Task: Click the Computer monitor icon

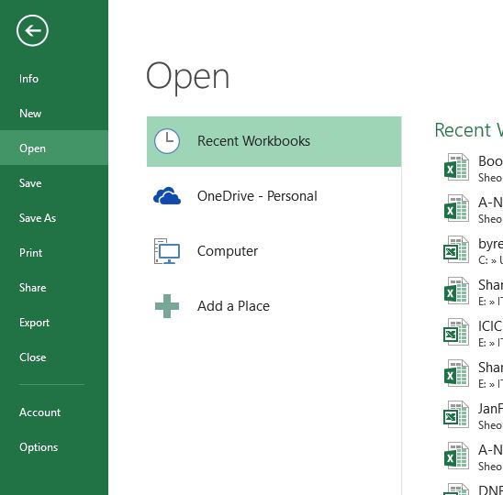Action: point(167,251)
